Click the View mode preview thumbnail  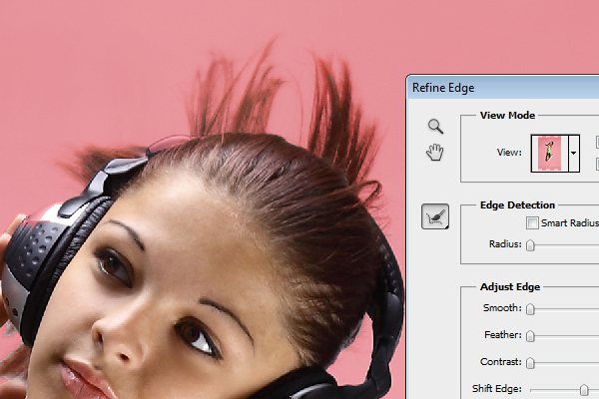[x=549, y=154]
